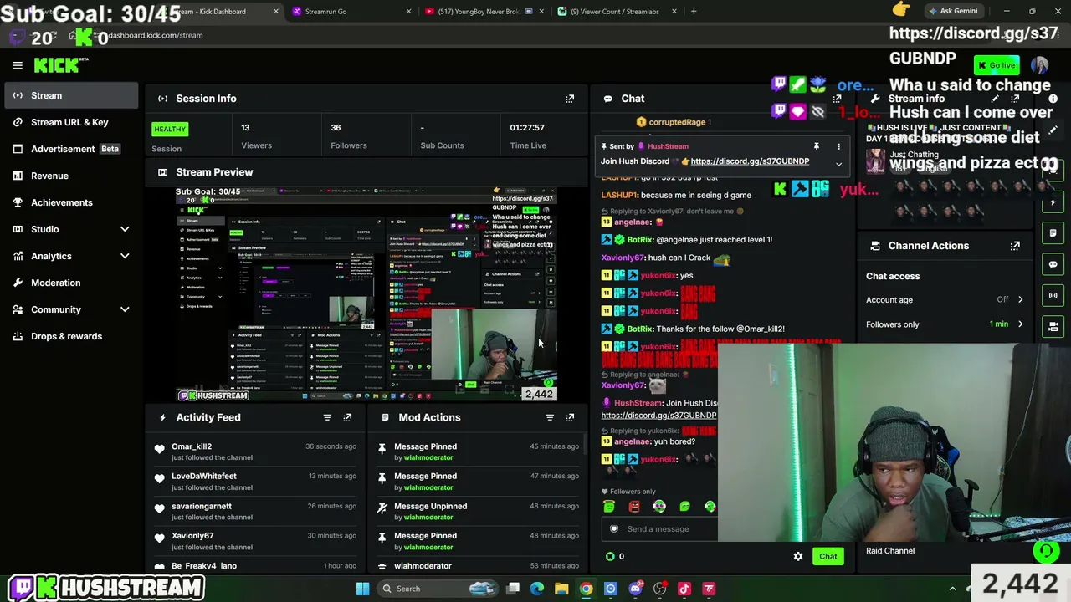Viewport: 1071px width, 602px height.
Task: Click savariongarnett in the Activity Feed
Action: (202, 507)
